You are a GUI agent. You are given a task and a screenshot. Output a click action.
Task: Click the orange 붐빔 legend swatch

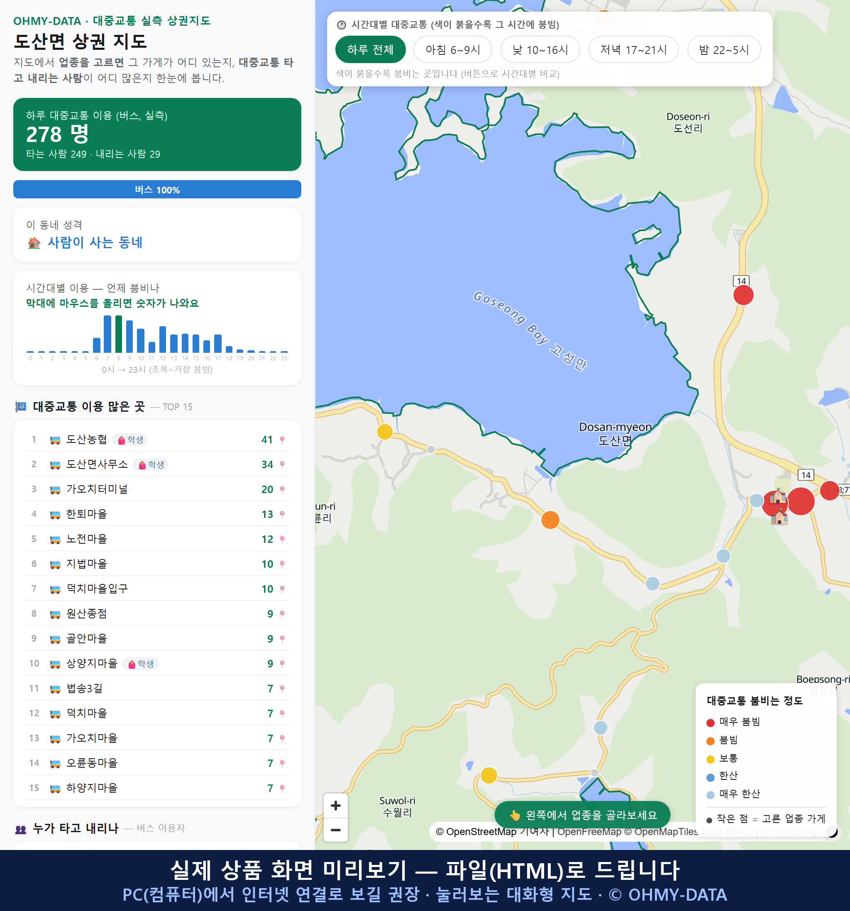coord(710,741)
